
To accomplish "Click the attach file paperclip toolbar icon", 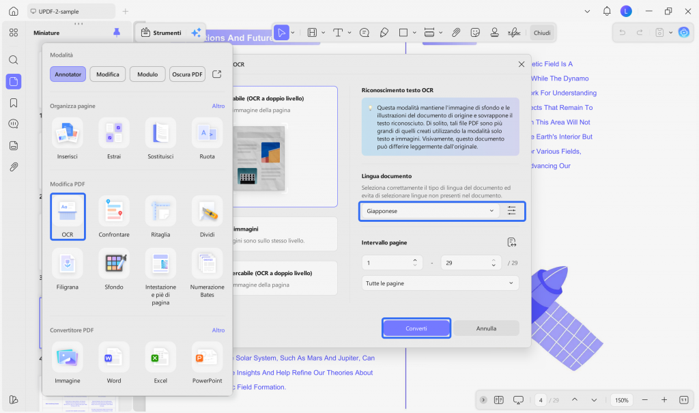I will coord(455,33).
